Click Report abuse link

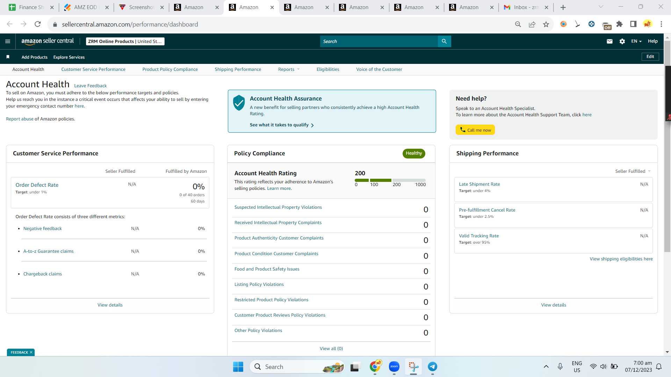click(20, 119)
